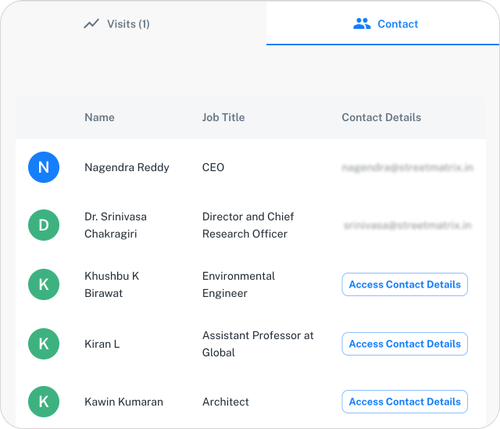Click the Job Title column header

(x=223, y=117)
